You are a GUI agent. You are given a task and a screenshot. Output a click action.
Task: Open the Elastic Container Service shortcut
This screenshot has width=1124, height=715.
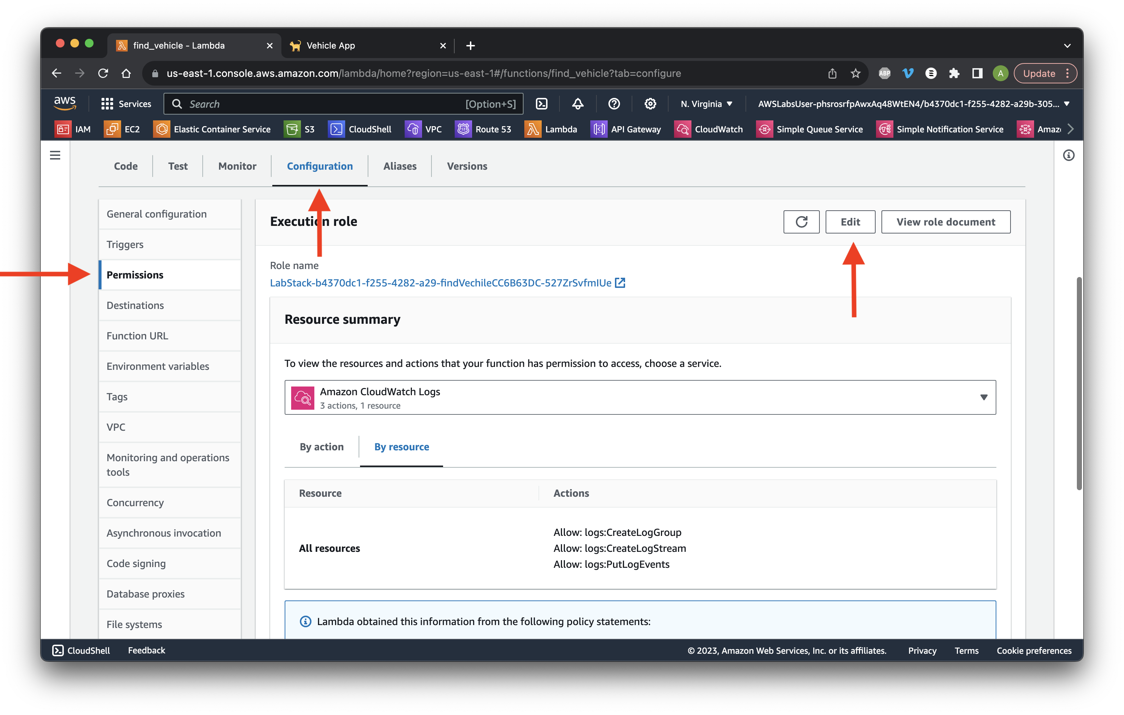[212, 129]
